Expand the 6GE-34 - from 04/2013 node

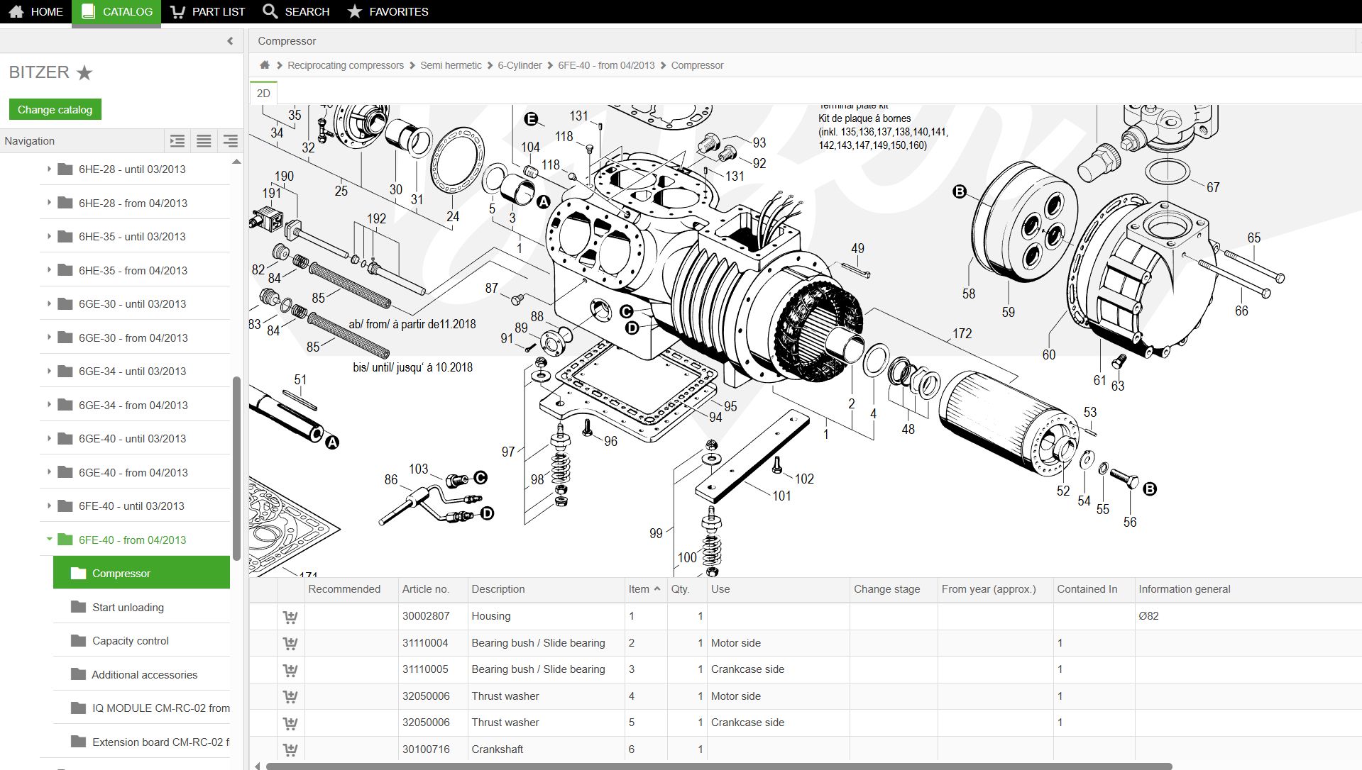coord(49,405)
